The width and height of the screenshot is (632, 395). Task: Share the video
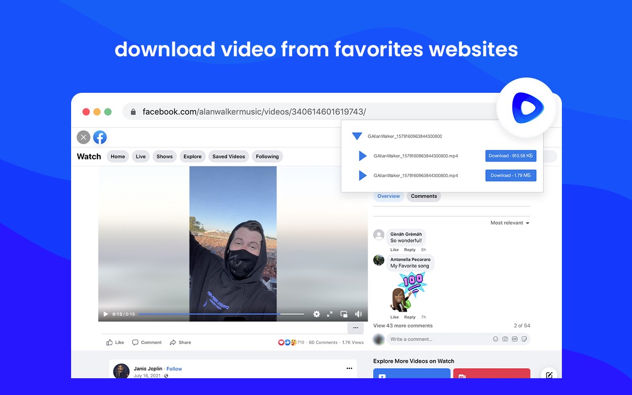[180, 342]
